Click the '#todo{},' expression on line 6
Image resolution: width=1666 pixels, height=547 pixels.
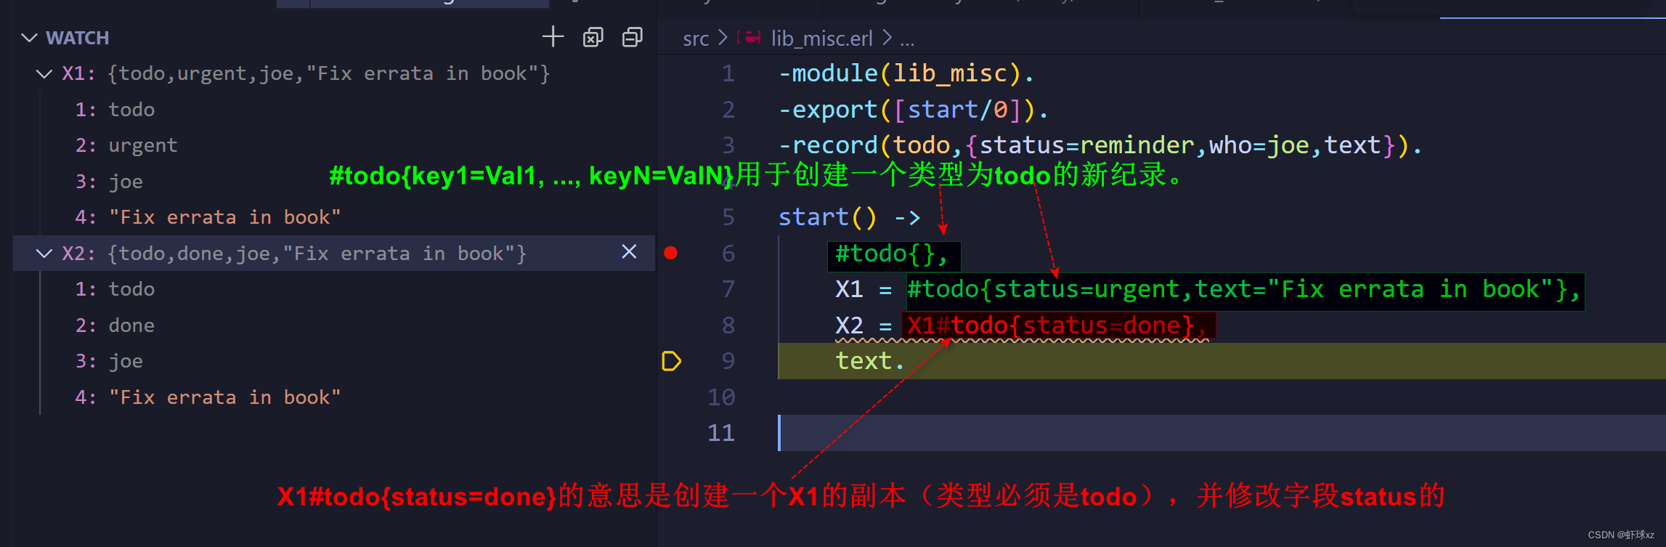[891, 254]
